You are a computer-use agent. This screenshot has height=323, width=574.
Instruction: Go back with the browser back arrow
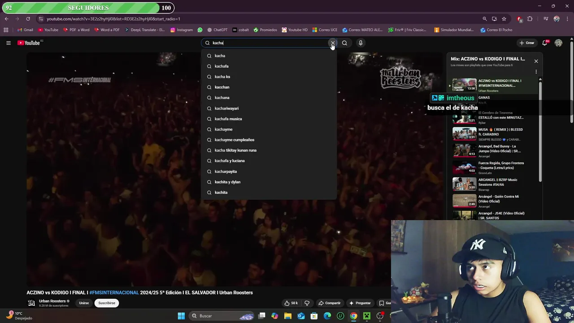pos(6,19)
